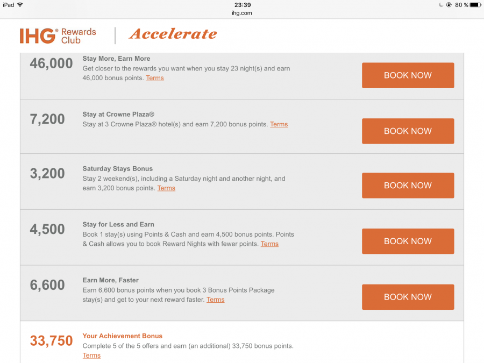This screenshot has height=363, width=484.
Task: Open Terms under Your Achievement Bonus
Action: click(x=91, y=355)
